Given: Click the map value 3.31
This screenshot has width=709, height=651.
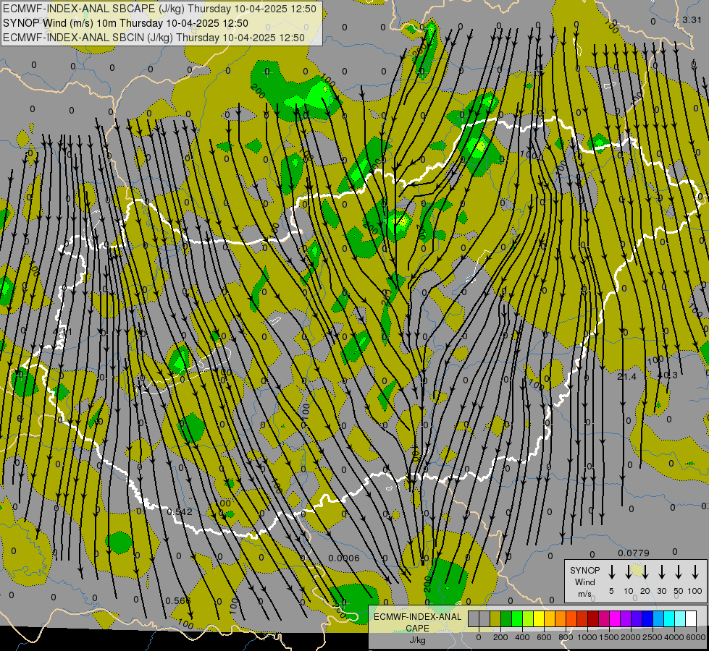Looking at the screenshot, I should [692, 20].
